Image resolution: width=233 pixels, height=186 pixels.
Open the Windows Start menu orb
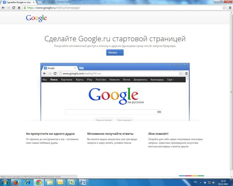5,182
